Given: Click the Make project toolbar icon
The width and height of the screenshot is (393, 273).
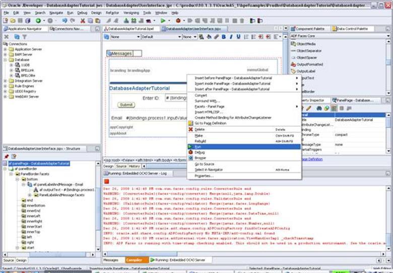Looking at the screenshot, I should pos(126,21).
